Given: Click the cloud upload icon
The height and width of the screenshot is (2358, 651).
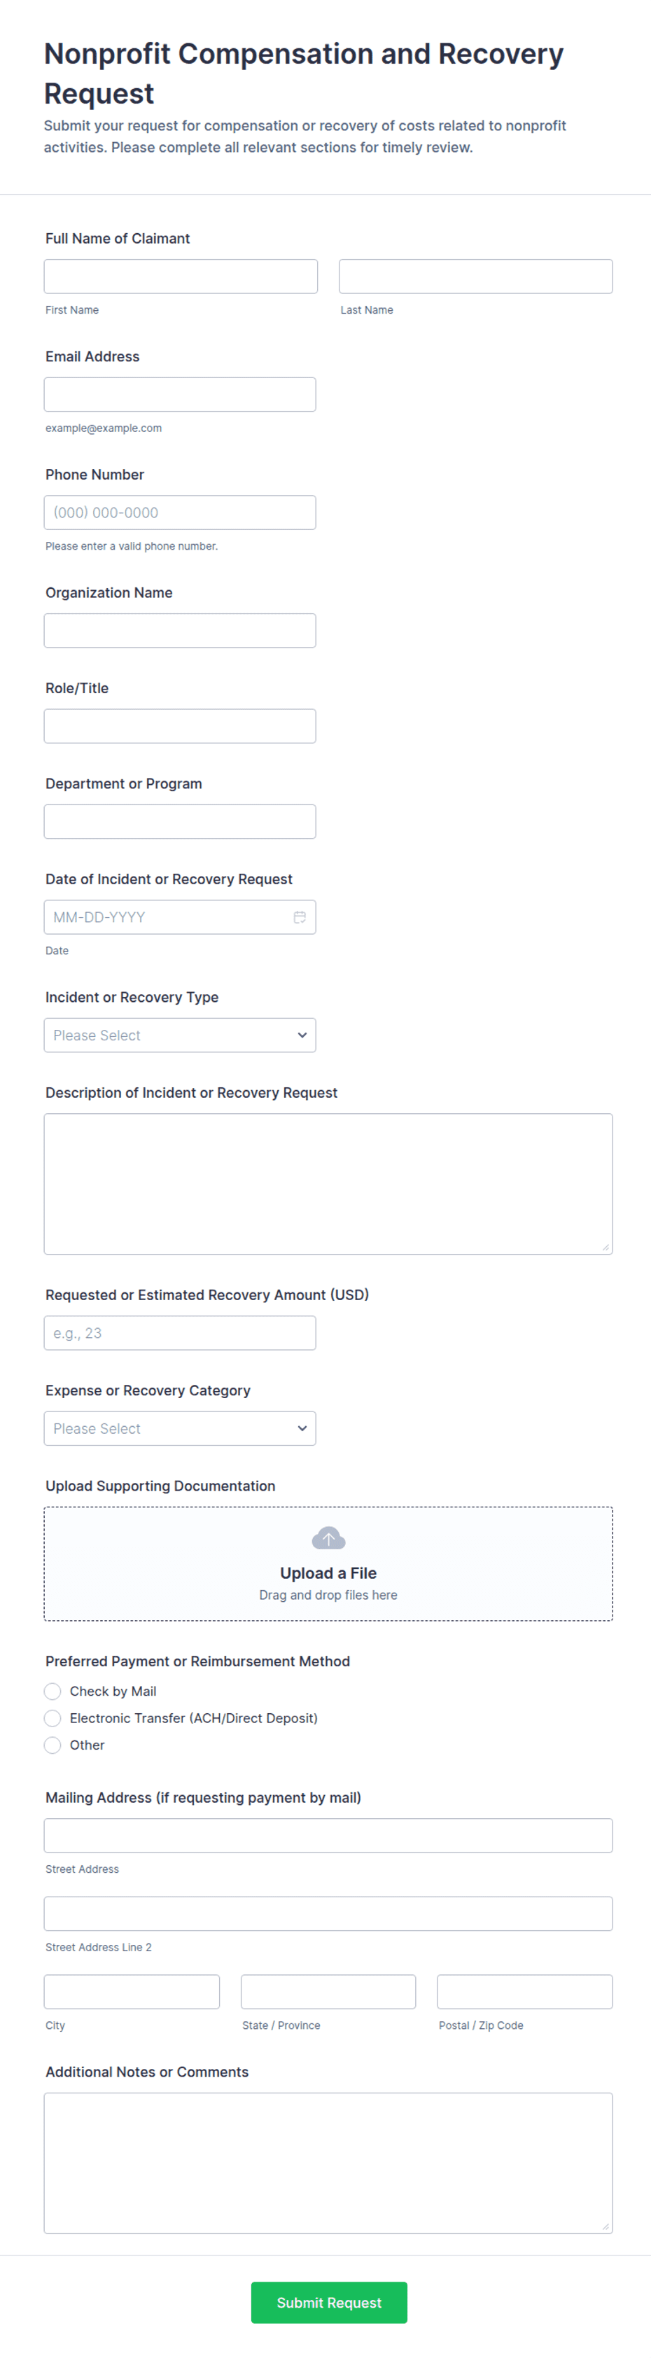Looking at the screenshot, I should [328, 1538].
